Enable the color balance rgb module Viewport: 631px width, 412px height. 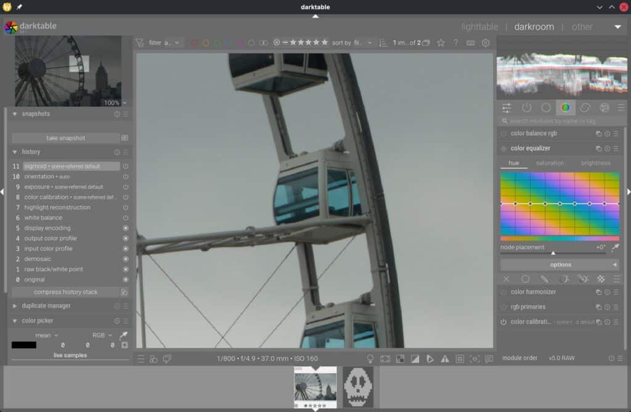click(503, 134)
